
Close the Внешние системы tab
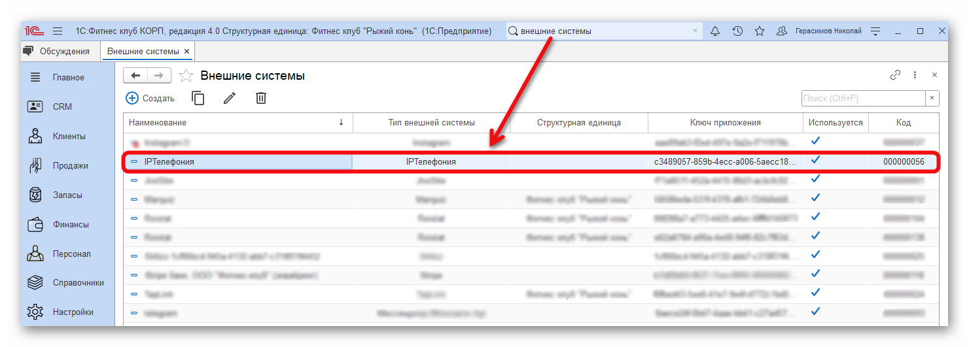[x=186, y=51]
